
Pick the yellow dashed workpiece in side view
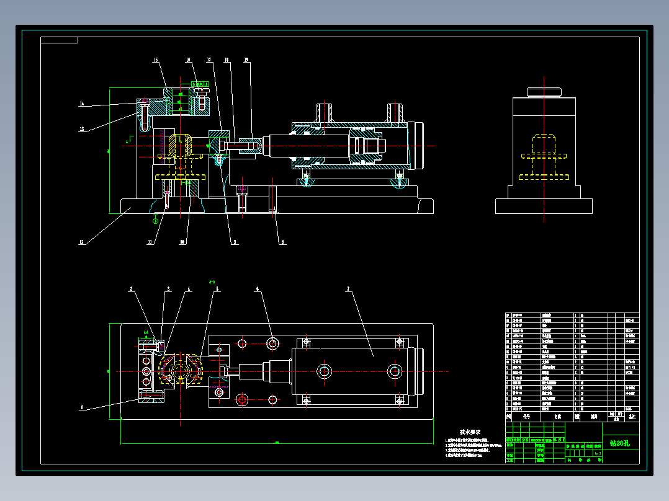point(544,157)
